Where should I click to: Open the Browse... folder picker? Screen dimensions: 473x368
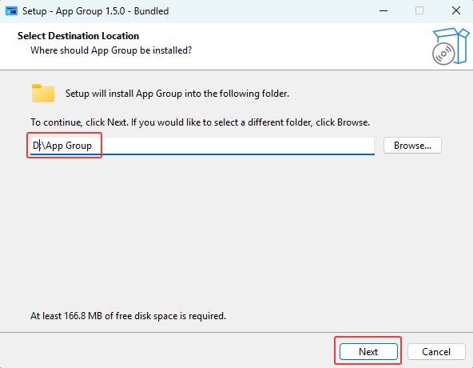412,146
